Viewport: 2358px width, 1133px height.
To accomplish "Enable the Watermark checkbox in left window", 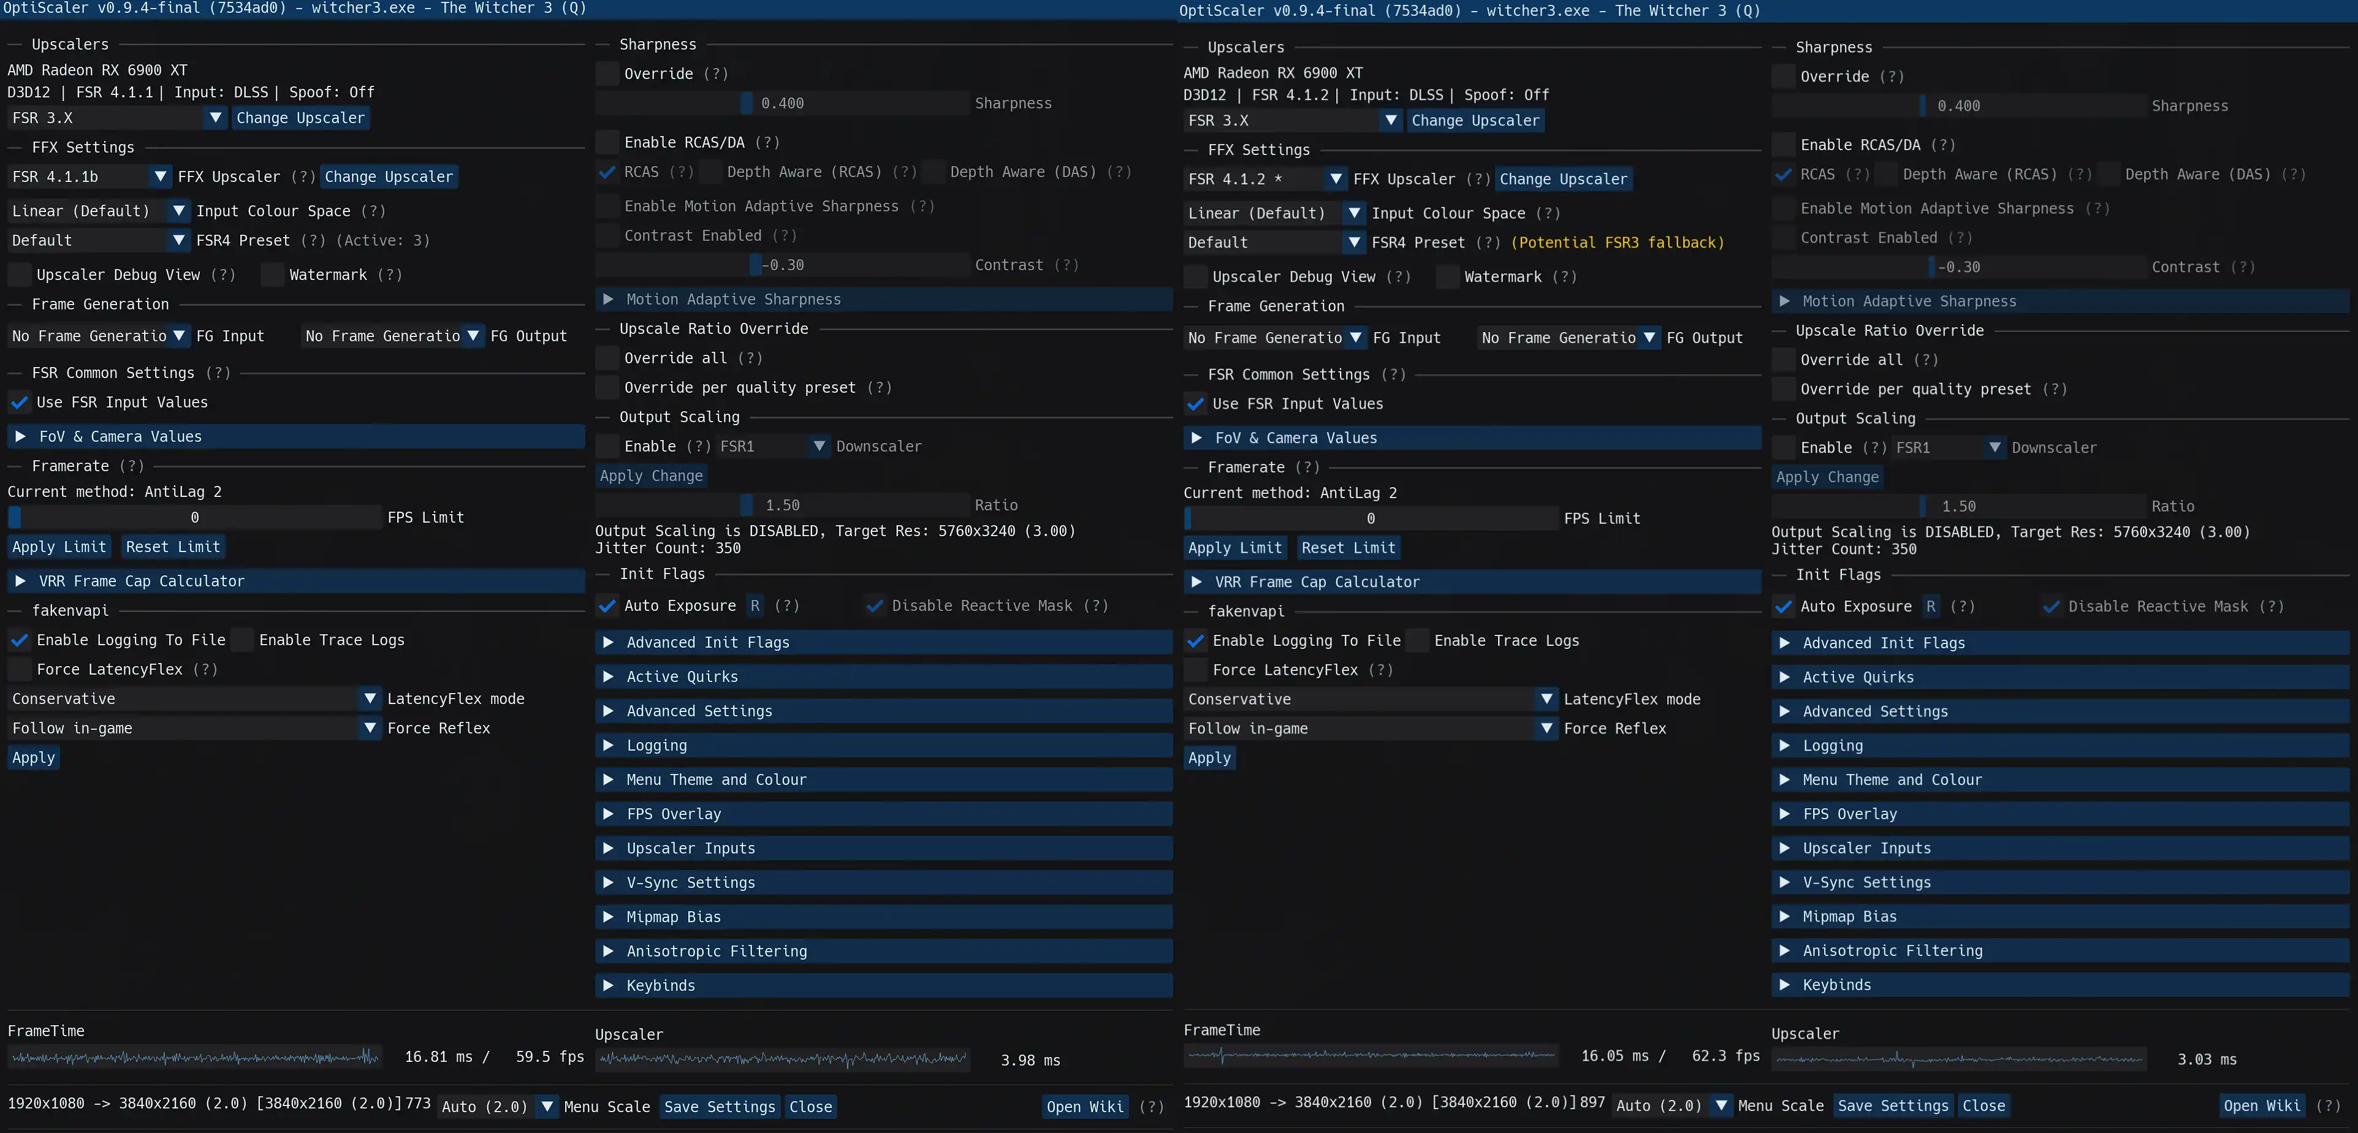I will (273, 275).
